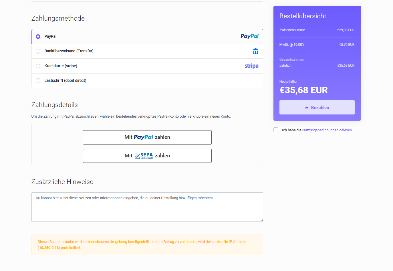This screenshot has height=271, width=393.
Task: Choose Kreditkarte (stripe) payment option
Action: click(38, 66)
